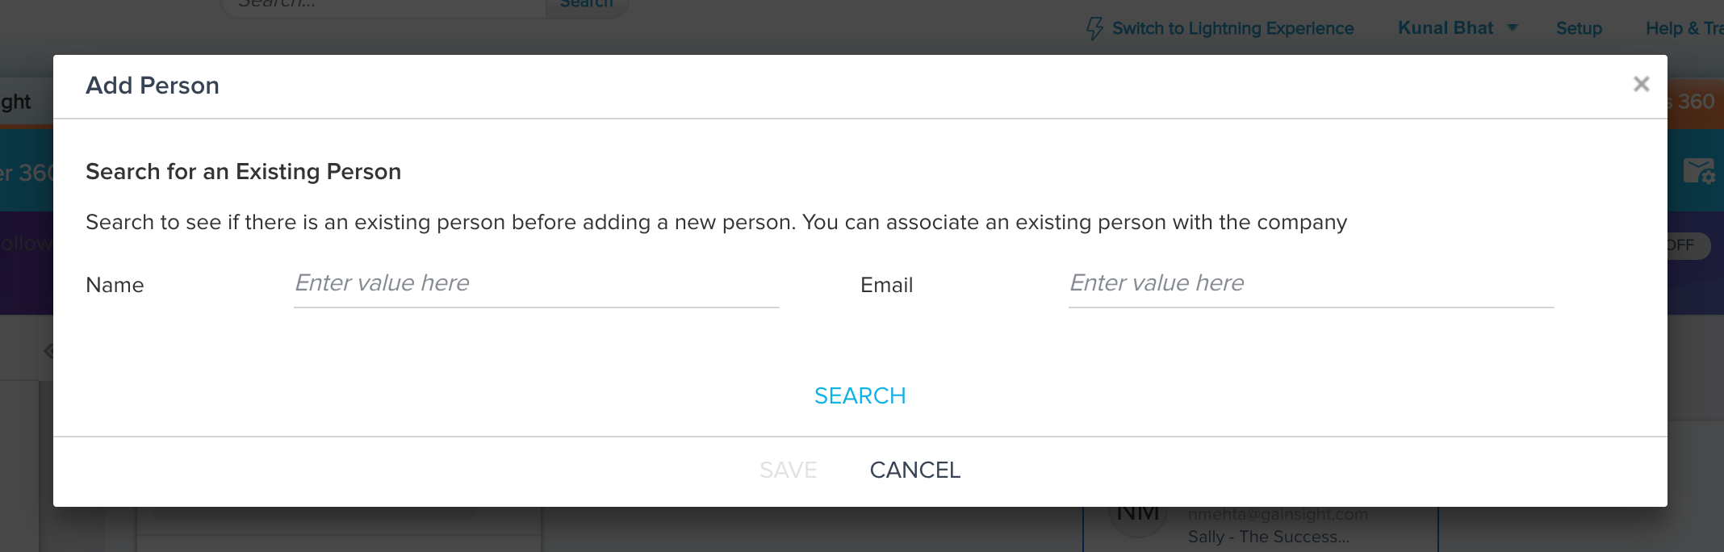Open the Setup menu link
Screen dimensions: 1724x552
pyautogui.click(x=1579, y=28)
